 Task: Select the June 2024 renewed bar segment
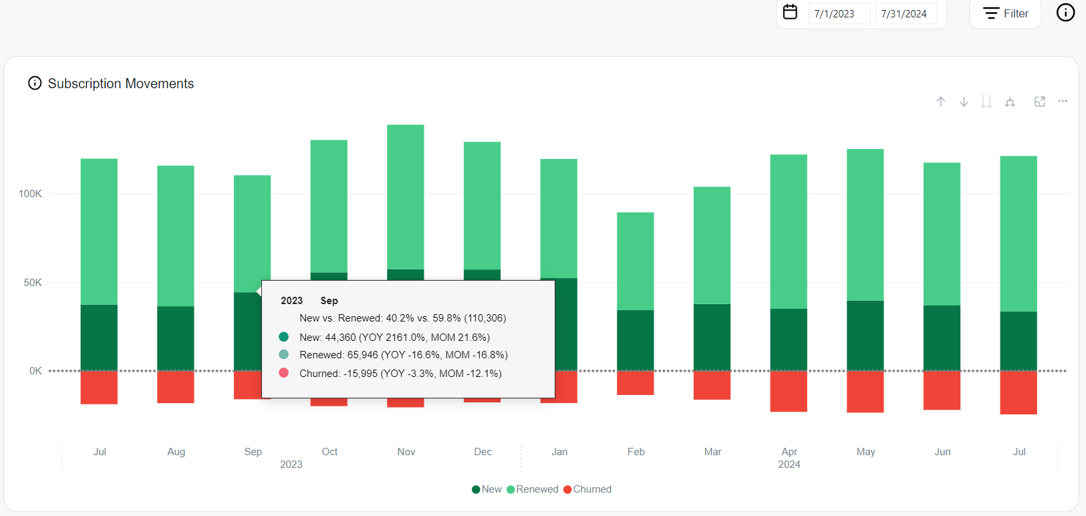[942, 235]
